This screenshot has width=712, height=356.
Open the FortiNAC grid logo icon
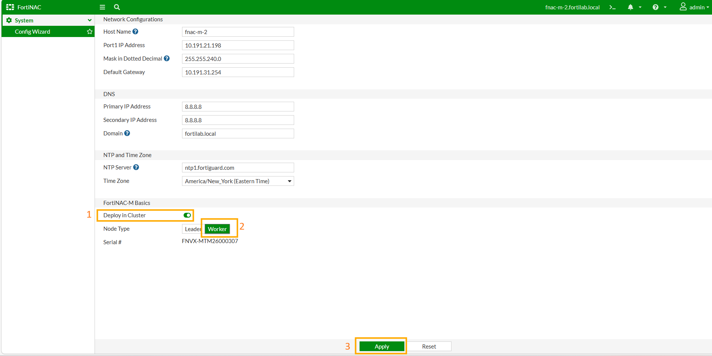10,7
